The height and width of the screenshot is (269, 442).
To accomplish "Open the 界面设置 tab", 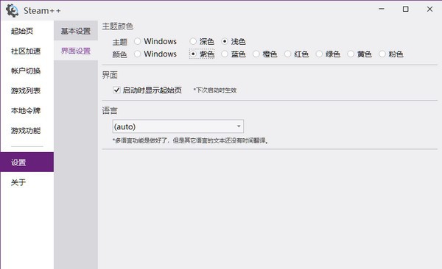I will click(76, 51).
